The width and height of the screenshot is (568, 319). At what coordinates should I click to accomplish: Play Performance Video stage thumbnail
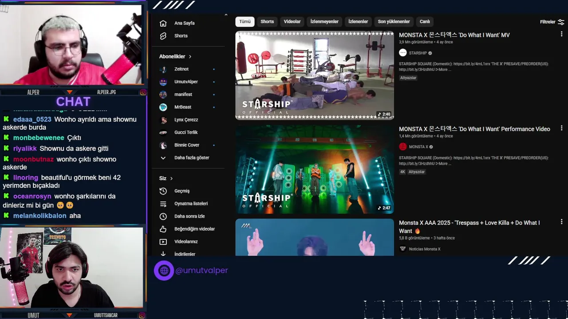click(315, 169)
